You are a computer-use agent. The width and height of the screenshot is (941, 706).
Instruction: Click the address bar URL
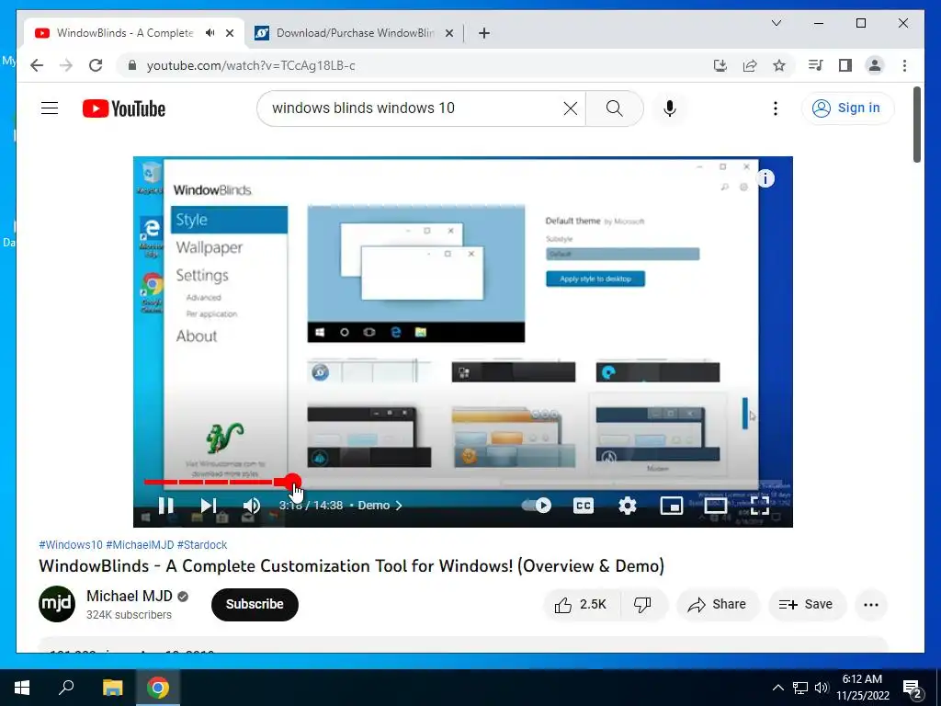[251, 65]
